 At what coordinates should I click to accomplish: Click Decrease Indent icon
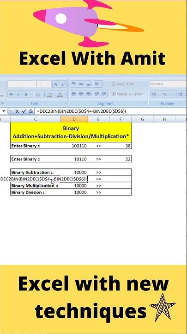97,94
